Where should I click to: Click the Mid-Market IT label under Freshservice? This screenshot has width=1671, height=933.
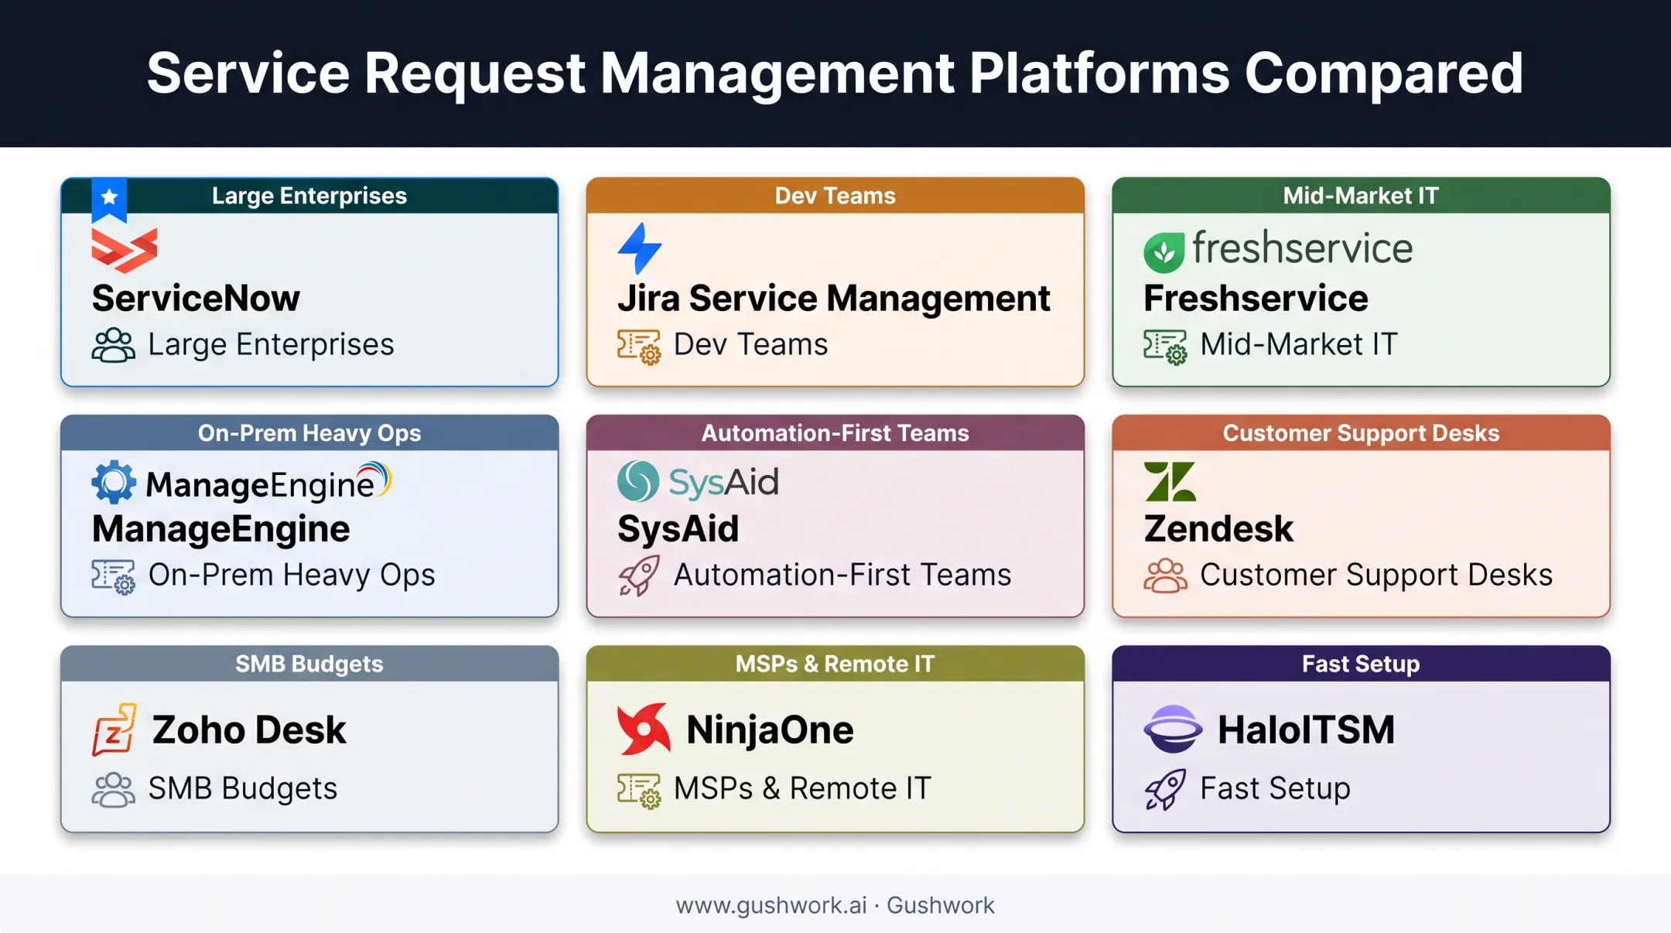(1299, 345)
